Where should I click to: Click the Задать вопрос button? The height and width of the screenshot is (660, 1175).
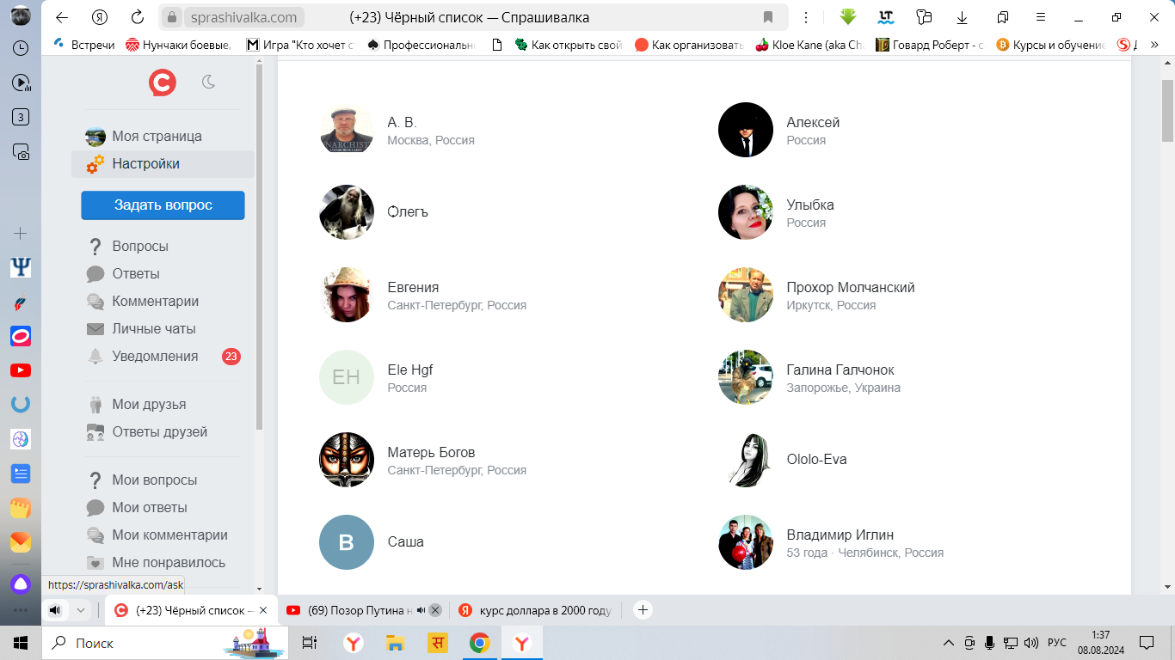click(x=163, y=205)
